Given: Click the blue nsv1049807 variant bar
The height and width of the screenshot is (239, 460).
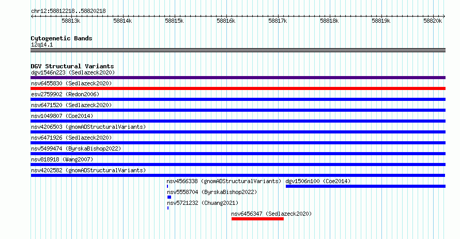Looking at the screenshot, I should click(x=238, y=121).
